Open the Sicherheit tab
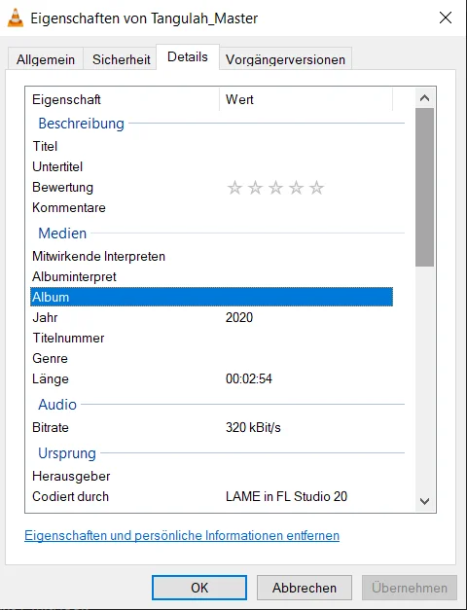Screen dimensions: 467x610 [x=121, y=59]
